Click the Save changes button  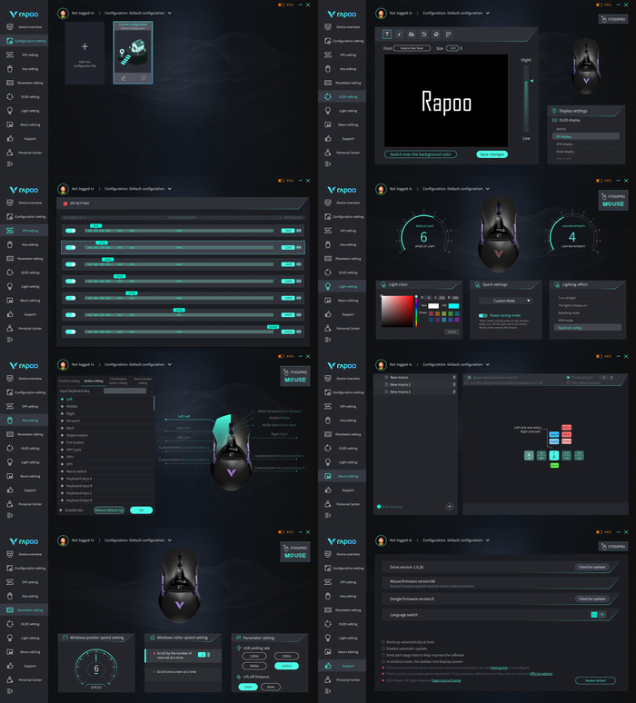pyautogui.click(x=492, y=154)
